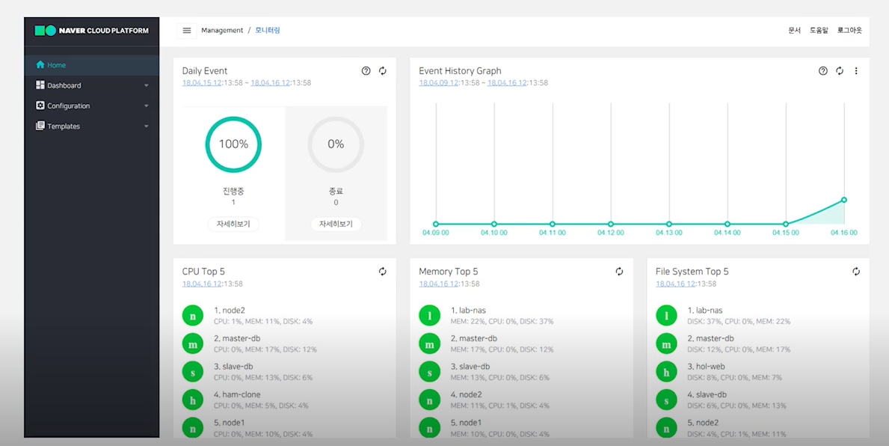
Task: Open help icon in Event History Graph
Action: 822,71
